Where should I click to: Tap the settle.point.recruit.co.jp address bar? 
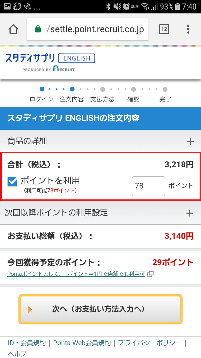[88, 29]
